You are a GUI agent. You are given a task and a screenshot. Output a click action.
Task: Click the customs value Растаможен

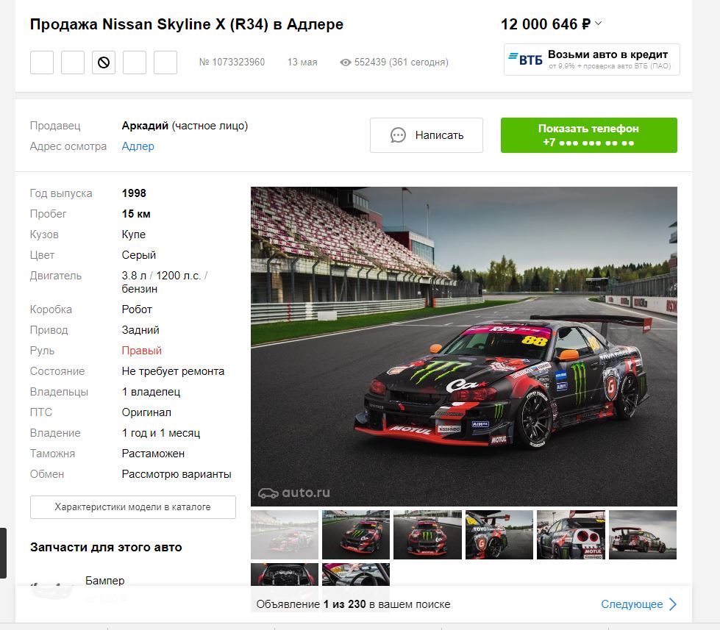153,454
